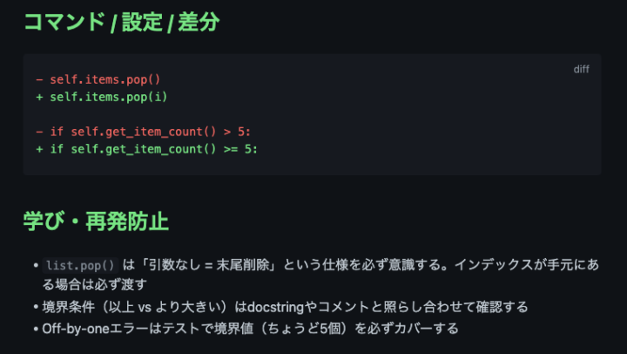
Task: Click the bullet starting with "Off-by-oneエラー"
Action: tap(250, 329)
